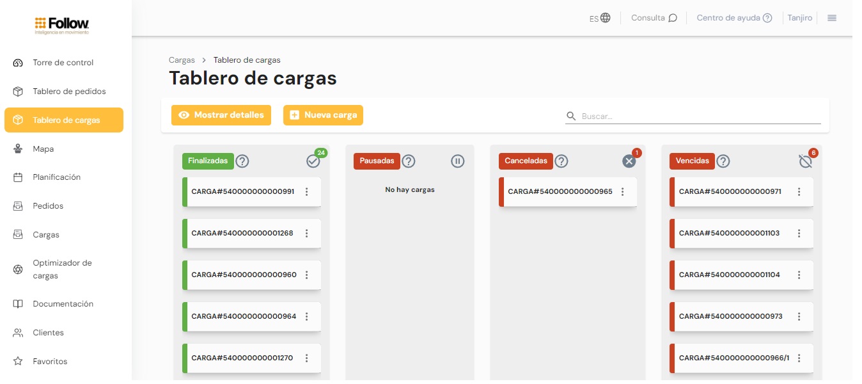Viewport: 862px width, 384px height.
Task: Switch language via ES globe selector
Action: (x=600, y=19)
